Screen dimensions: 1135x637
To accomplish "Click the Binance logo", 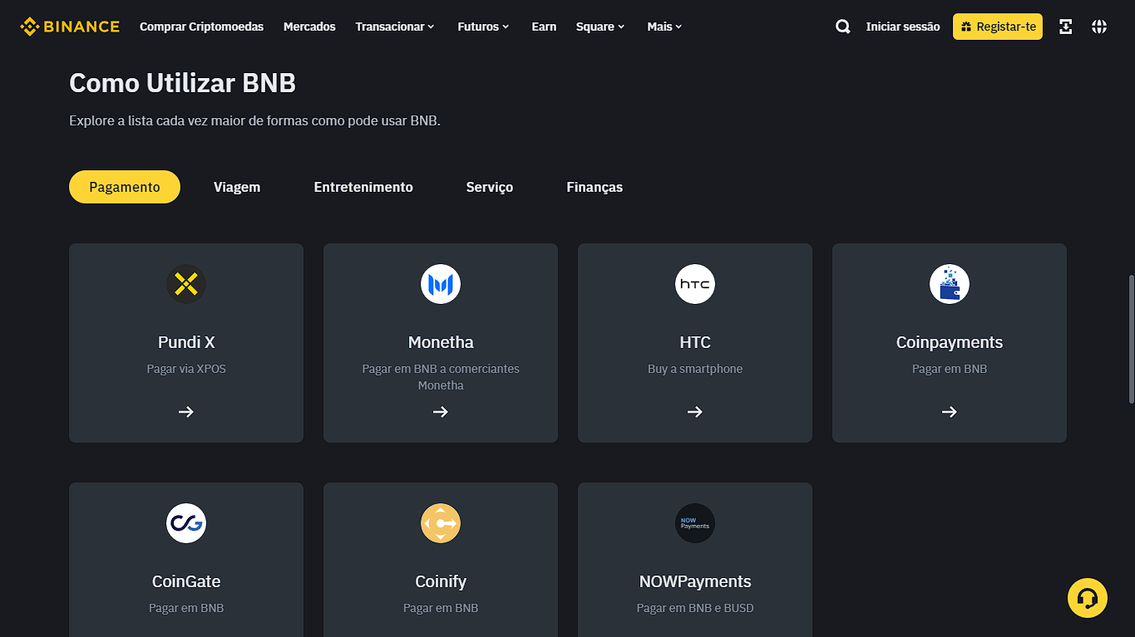I will [69, 26].
